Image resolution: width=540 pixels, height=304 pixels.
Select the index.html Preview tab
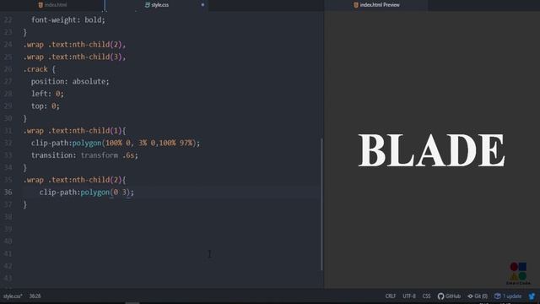(x=376, y=5)
